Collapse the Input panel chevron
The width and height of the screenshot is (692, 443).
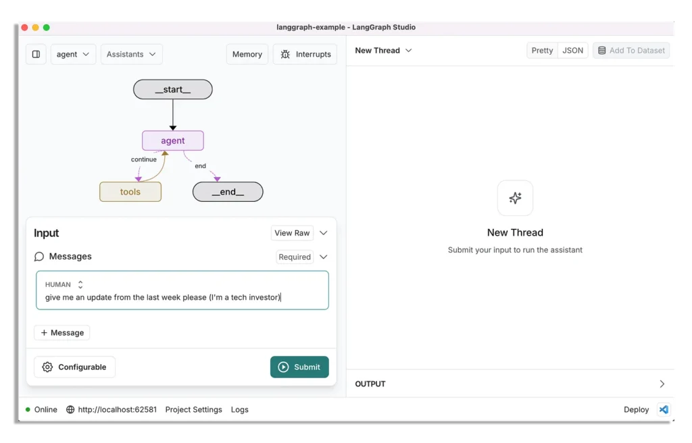point(324,233)
